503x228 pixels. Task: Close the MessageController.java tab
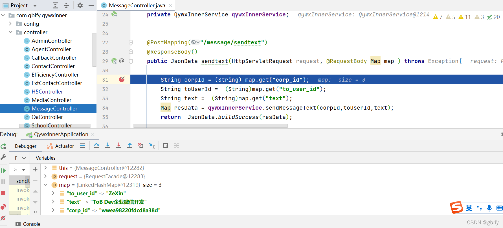tap(170, 5)
